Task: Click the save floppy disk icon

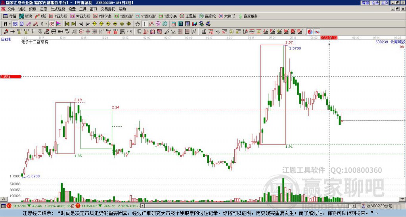Action: pyautogui.click(x=194, y=24)
